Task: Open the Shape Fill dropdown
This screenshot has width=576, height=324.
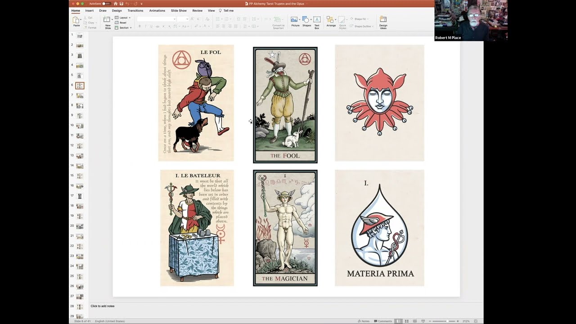Action: [x=359, y=19]
